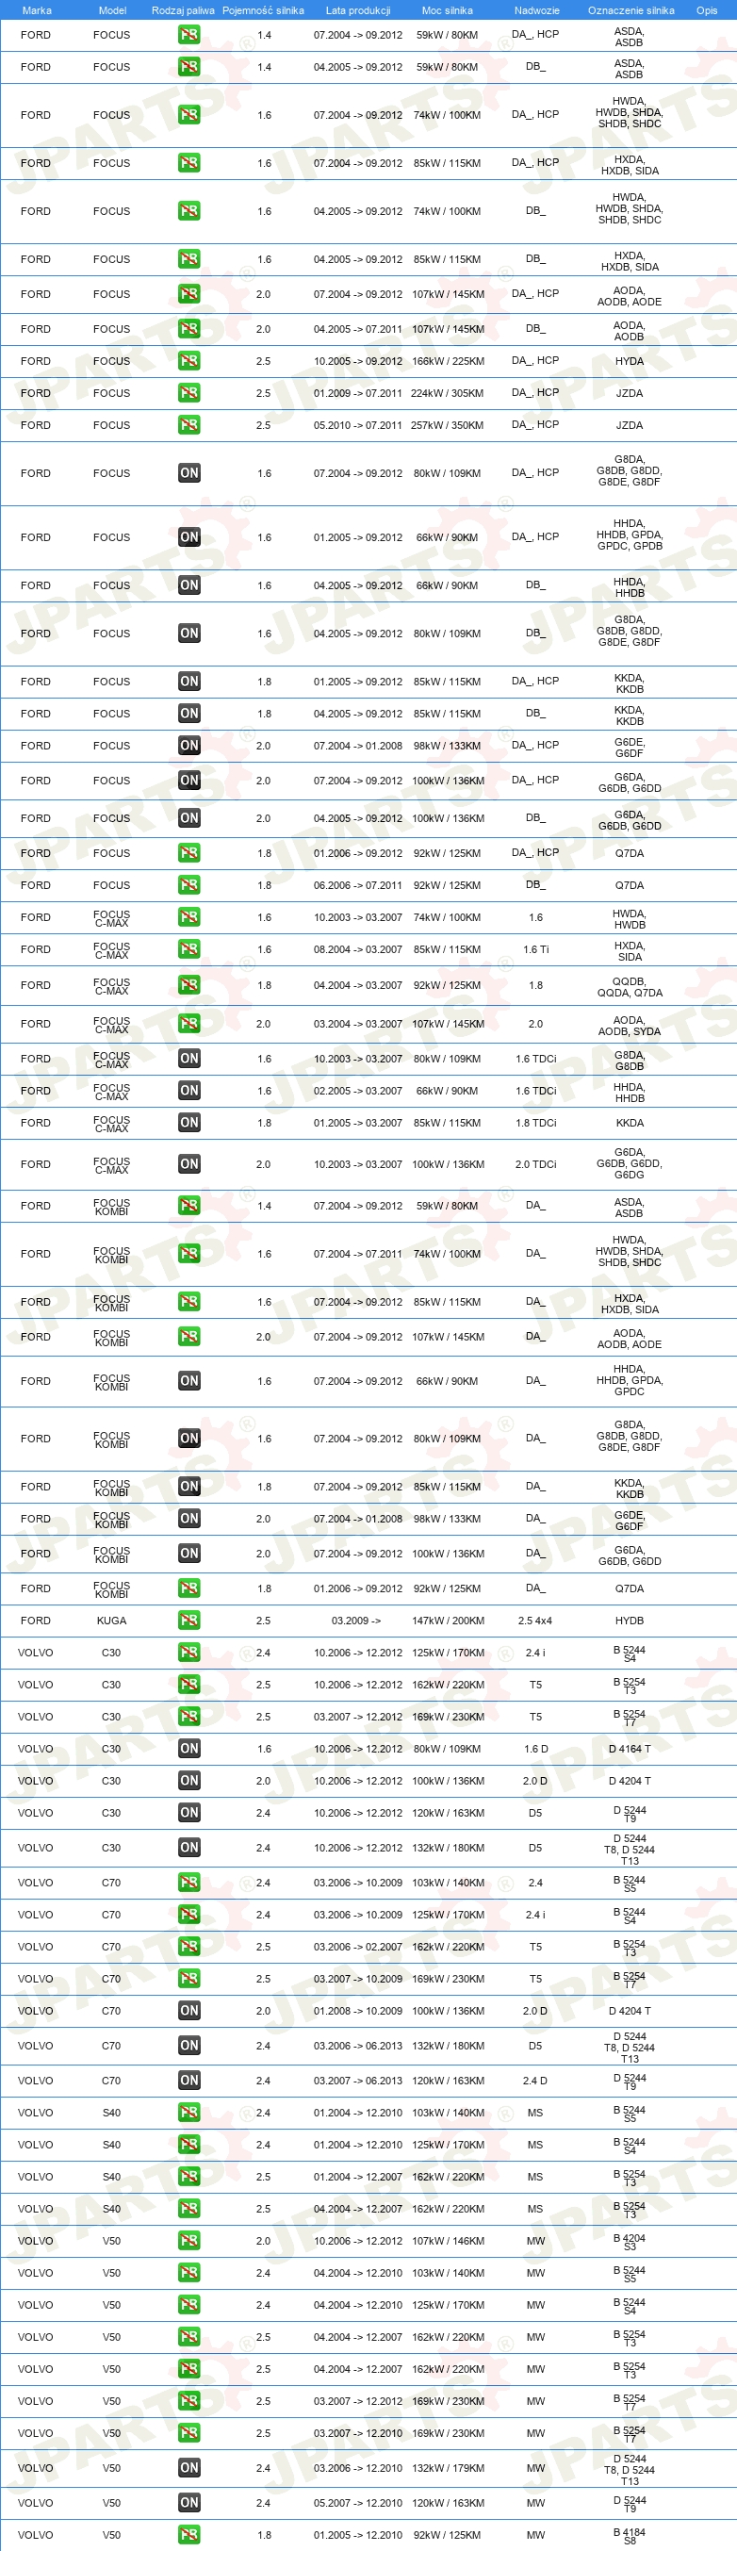This screenshot has height=2551, width=737.
Task: Click PB icon in Focus 06.2006 -> 07.2011 row
Action: [x=189, y=884]
